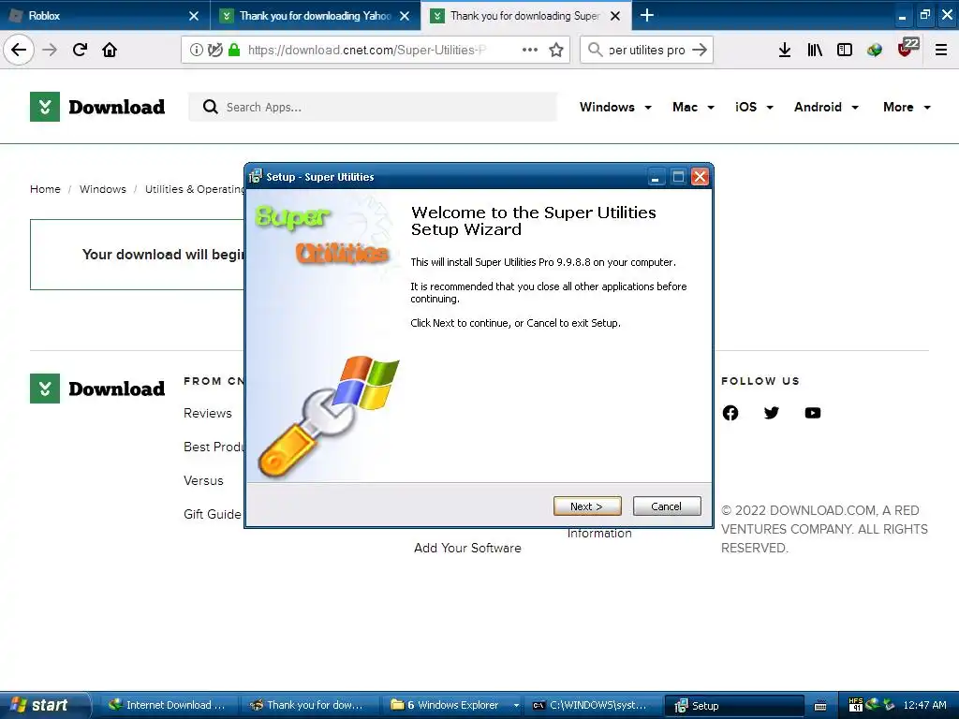Click the HFS tray icon

click(856, 705)
